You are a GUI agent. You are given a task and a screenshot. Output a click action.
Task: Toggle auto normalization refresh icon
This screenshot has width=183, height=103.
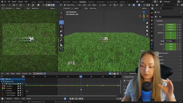click(x=45, y=74)
